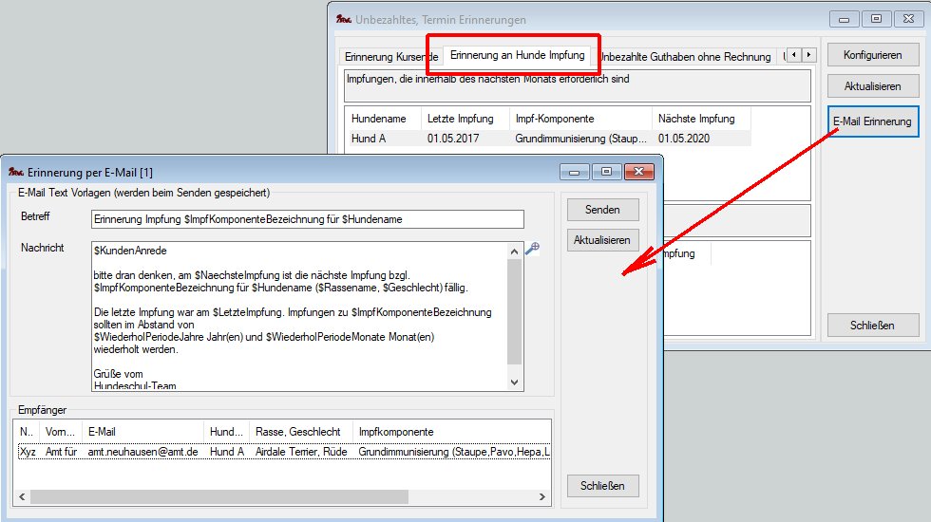The width and height of the screenshot is (931, 522).
Task: Maximize the Erinnerung per E-Mail window
Action: click(x=607, y=172)
